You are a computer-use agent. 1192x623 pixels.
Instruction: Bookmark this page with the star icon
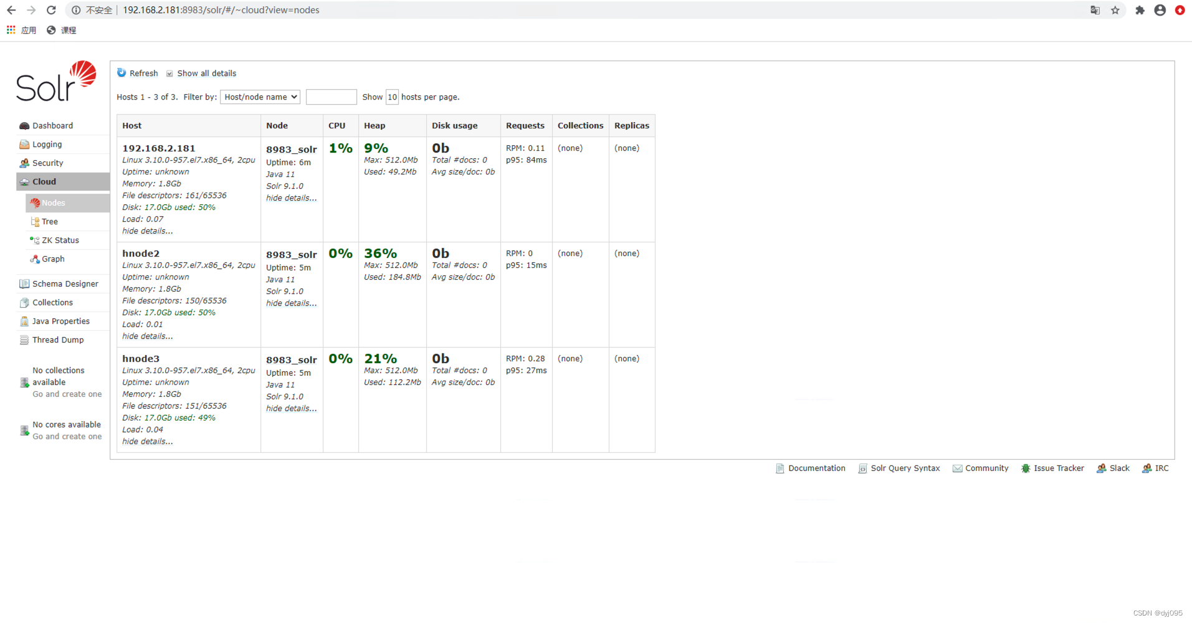tap(1115, 10)
